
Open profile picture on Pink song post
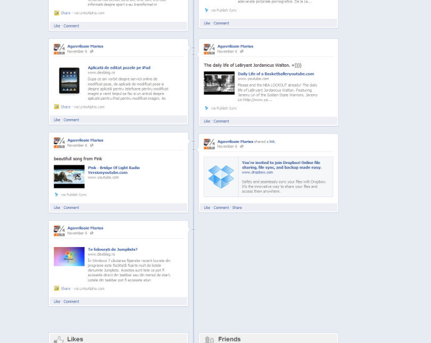pos(59,143)
